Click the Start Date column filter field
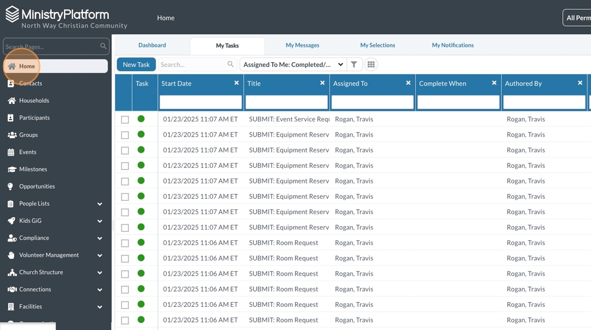 pos(201,102)
